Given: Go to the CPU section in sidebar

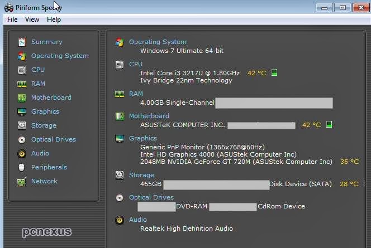Looking at the screenshot, I should (x=38, y=70).
